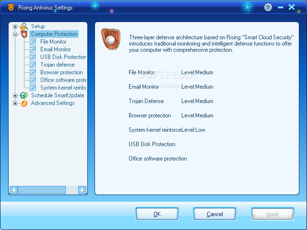Click the Setup magnifier gear icon
This screenshot has height=230, width=307.
24,26
